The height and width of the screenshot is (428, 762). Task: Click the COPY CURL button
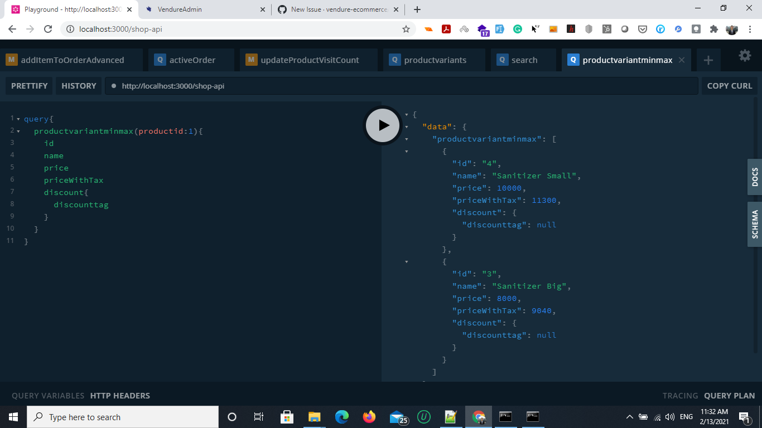[x=729, y=86]
